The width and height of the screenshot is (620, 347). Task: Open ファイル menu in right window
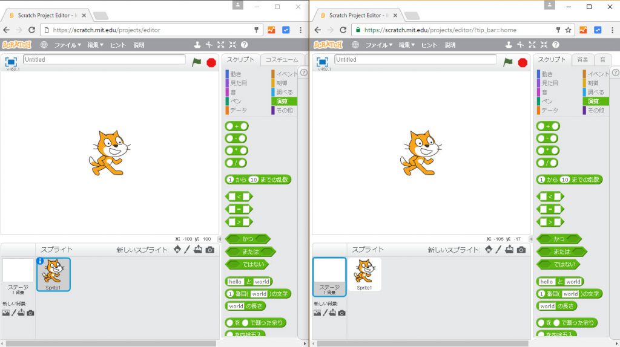379,45
